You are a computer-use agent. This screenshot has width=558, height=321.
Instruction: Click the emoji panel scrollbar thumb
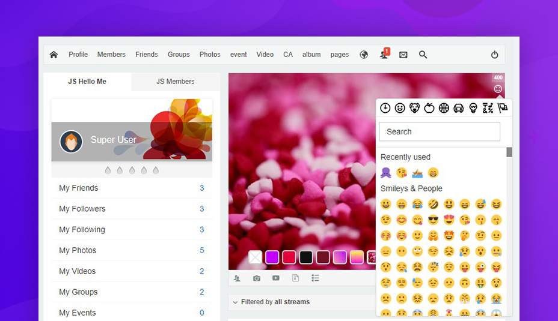509,152
